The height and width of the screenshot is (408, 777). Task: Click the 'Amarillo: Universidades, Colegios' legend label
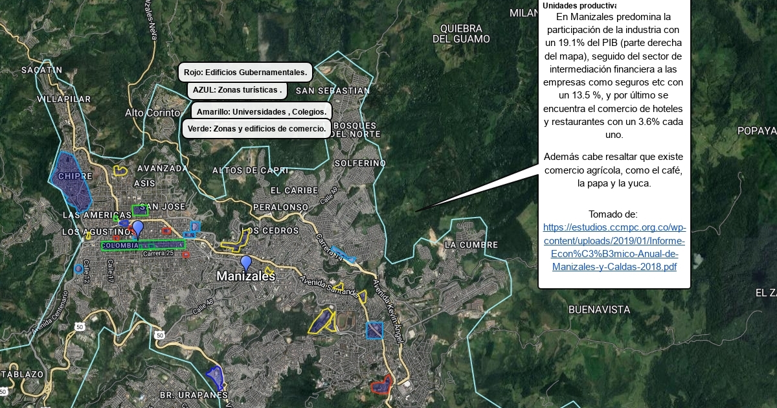(x=262, y=111)
